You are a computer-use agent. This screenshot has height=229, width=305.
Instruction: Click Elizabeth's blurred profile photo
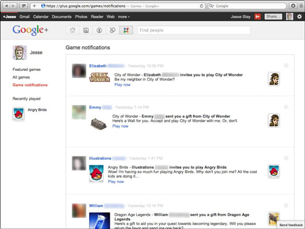tap(79, 70)
